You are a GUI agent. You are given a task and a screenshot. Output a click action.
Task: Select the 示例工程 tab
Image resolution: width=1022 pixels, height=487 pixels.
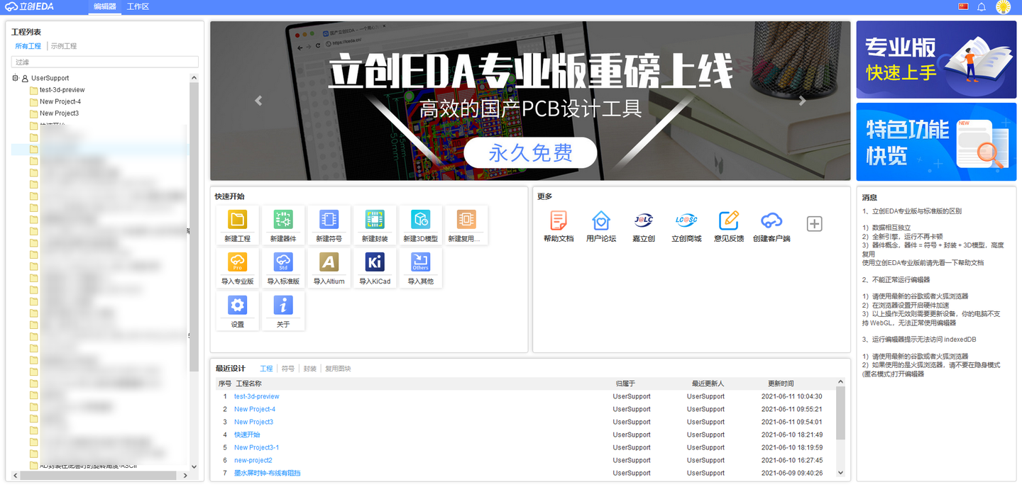(x=64, y=46)
